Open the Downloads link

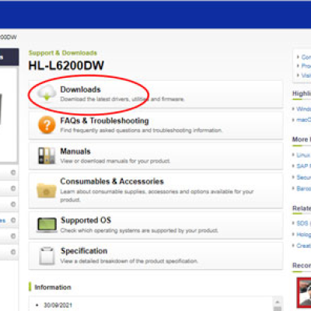80,89
